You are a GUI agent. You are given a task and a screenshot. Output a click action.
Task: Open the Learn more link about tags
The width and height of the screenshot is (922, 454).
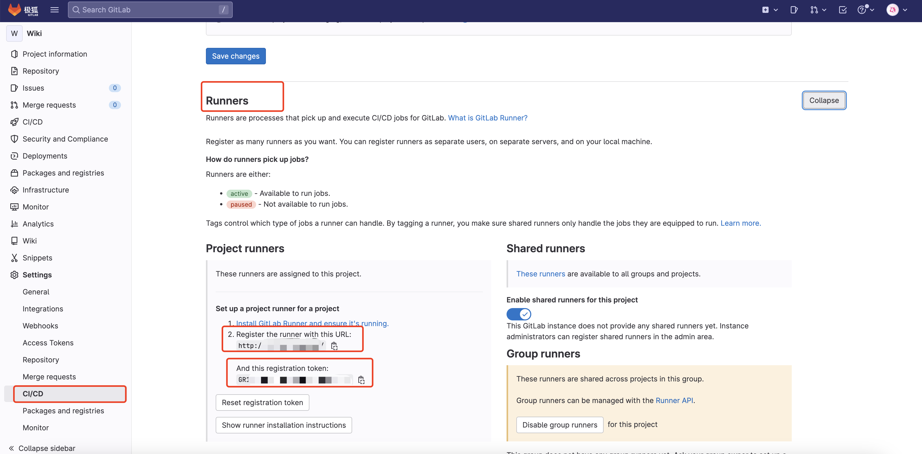click(741, 223)
